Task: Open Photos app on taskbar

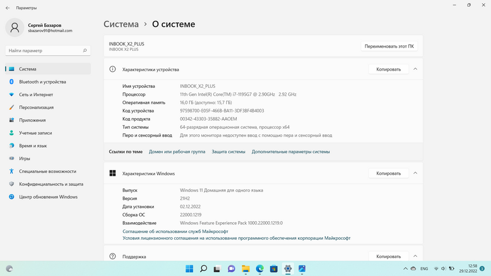Action: (x=302, y=269)
